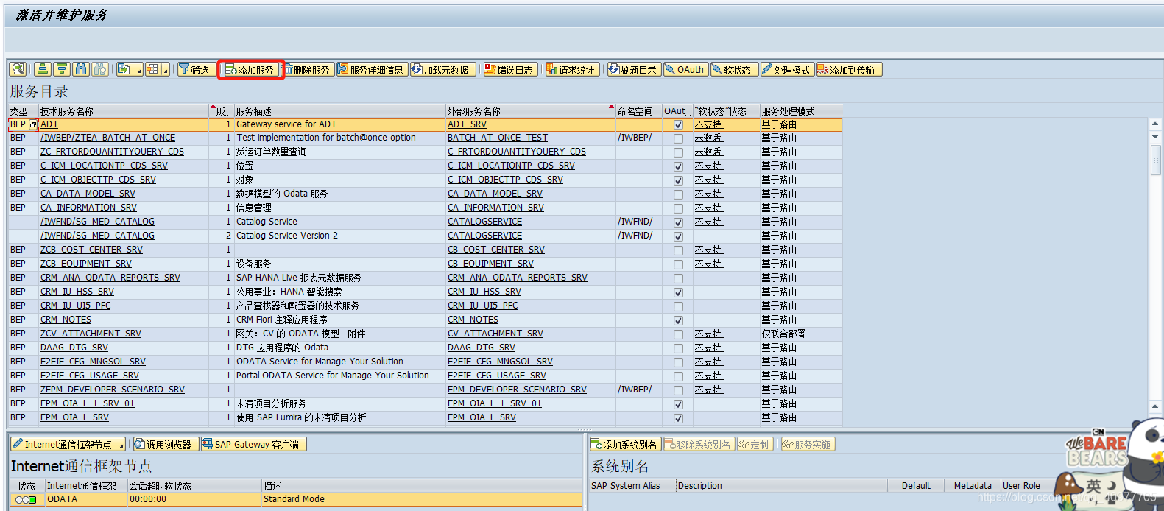Open the SAP Gateway 客户端 client
1164x511 pixels.
pos(253,444)
